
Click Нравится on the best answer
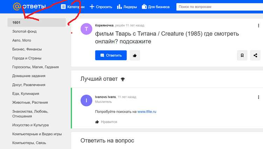[x=106, y=122]
